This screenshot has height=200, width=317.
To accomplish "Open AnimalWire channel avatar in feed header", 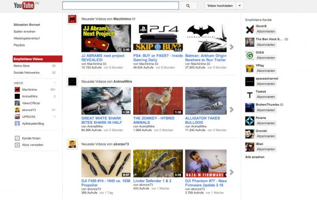I will (x=72, y=82).
